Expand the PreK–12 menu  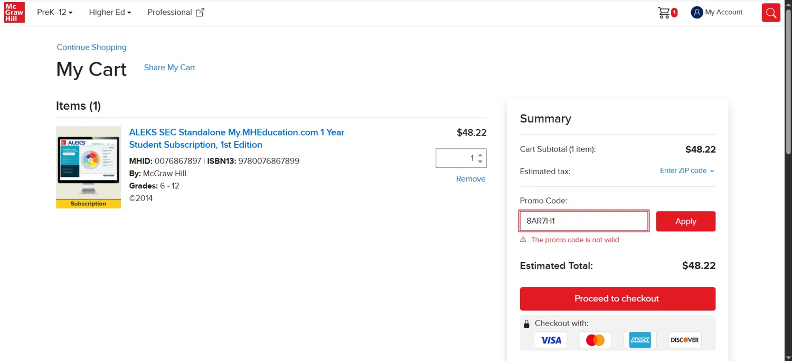(x=55, y=12)
